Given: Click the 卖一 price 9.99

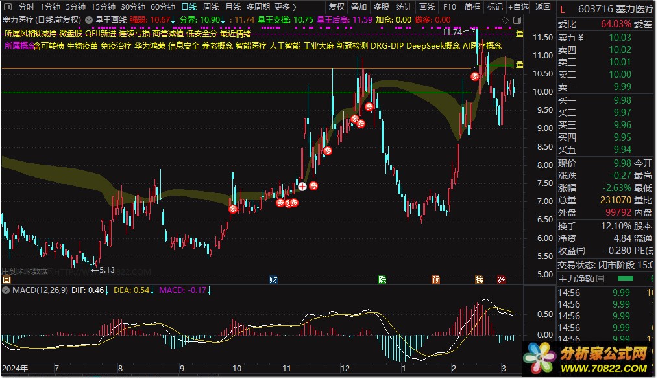Looking at the screenshot, I should click(x=622, y=87).
